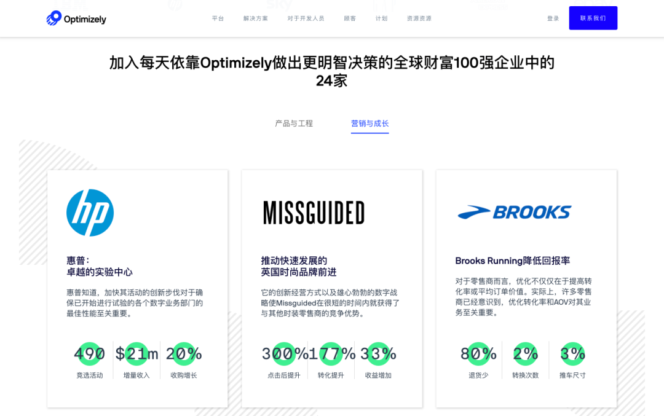This screenshot has width=664, height=416.
Task: Open the Brooks Running降低回报率 heading
Action: point(512,261)
